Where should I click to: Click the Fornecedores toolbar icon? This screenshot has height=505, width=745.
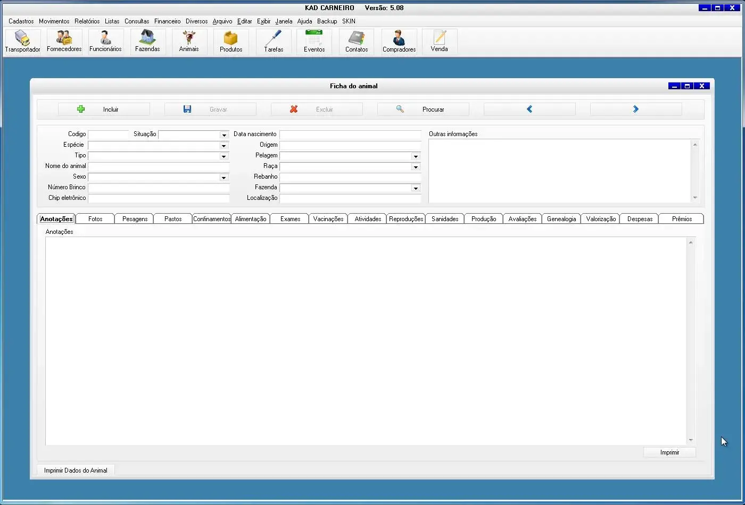pos(64,41)
